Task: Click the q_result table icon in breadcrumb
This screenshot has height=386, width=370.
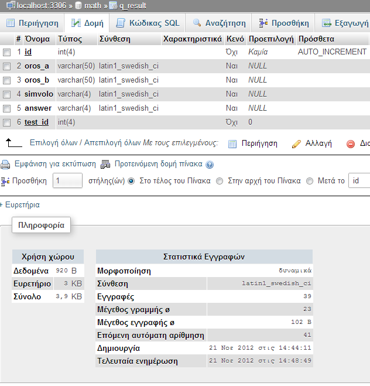Action: (x=113, y=5)
